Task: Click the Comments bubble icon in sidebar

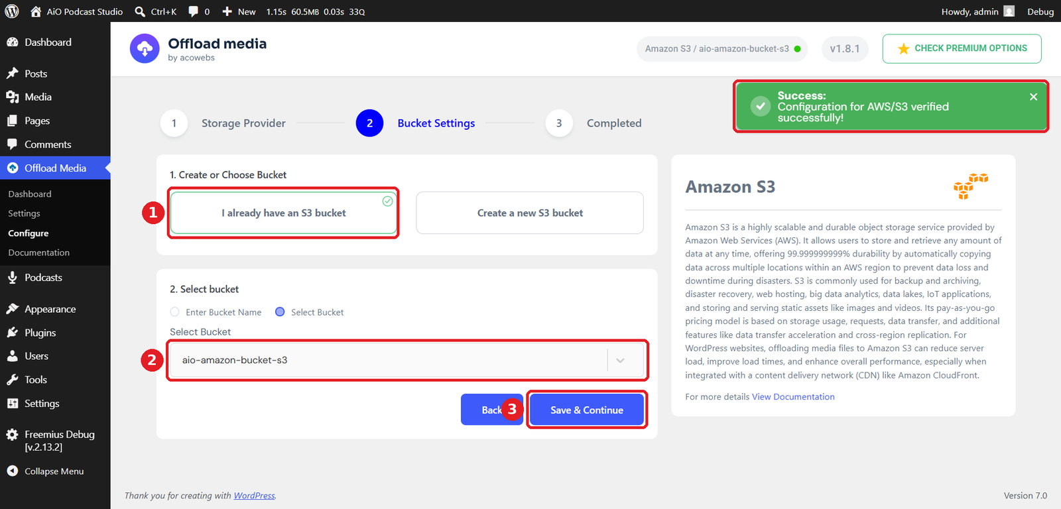Action: coord(13,144)
